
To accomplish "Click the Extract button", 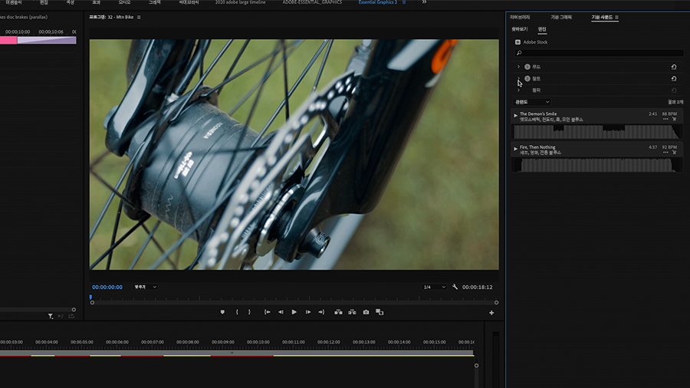I will pos(352,312).
